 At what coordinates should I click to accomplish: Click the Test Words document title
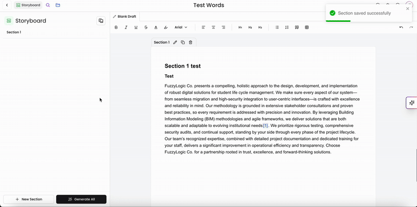pos(209,5)
